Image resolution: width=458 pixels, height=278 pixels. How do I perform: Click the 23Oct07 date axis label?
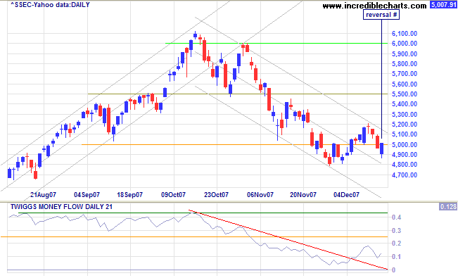pyautogui.click(x=216, y=195)
